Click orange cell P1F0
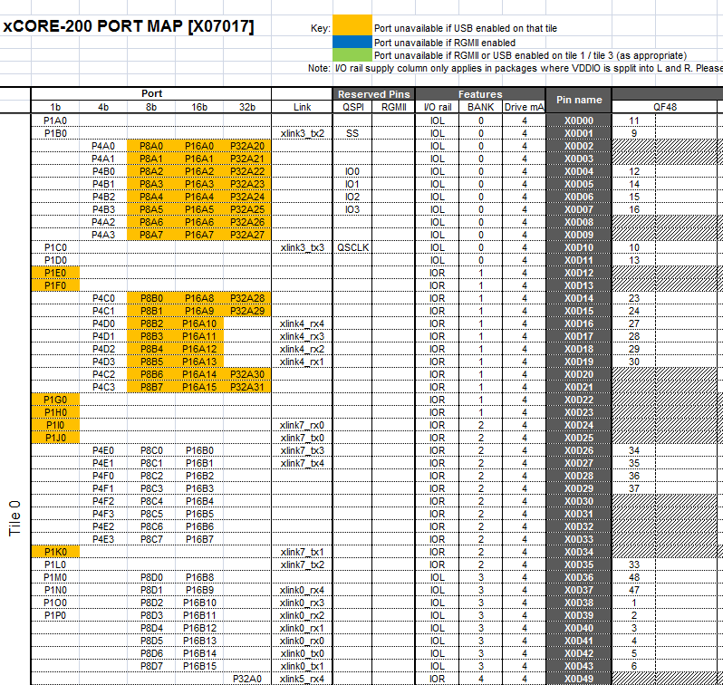 coord(55,285)
